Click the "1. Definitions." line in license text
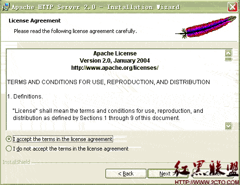The width and height of the screenshot is (240, 185). point(25,97)
